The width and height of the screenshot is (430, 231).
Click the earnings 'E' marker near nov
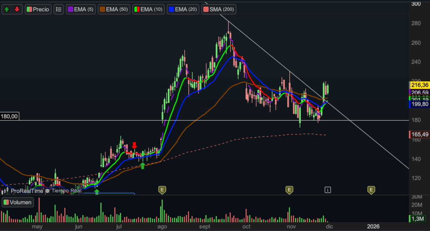click(x=289, y=190)
